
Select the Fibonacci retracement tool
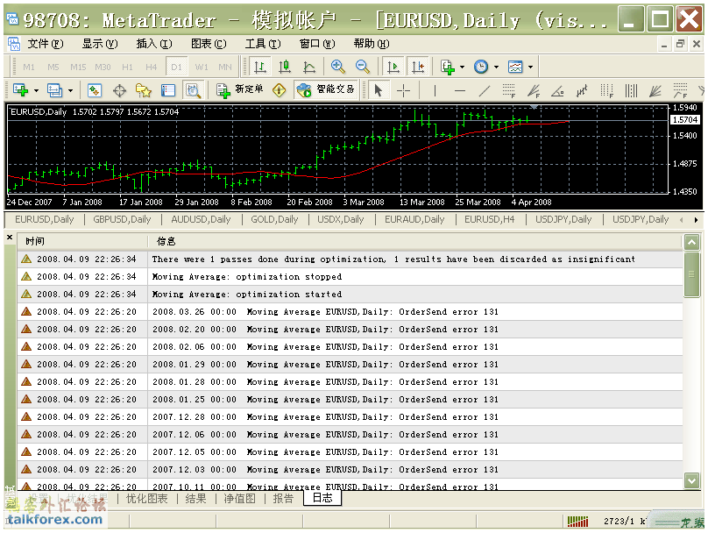pos(509,90)
